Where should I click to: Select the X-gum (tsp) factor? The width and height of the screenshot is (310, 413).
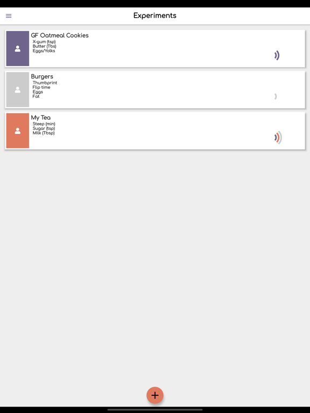point(44,41)
